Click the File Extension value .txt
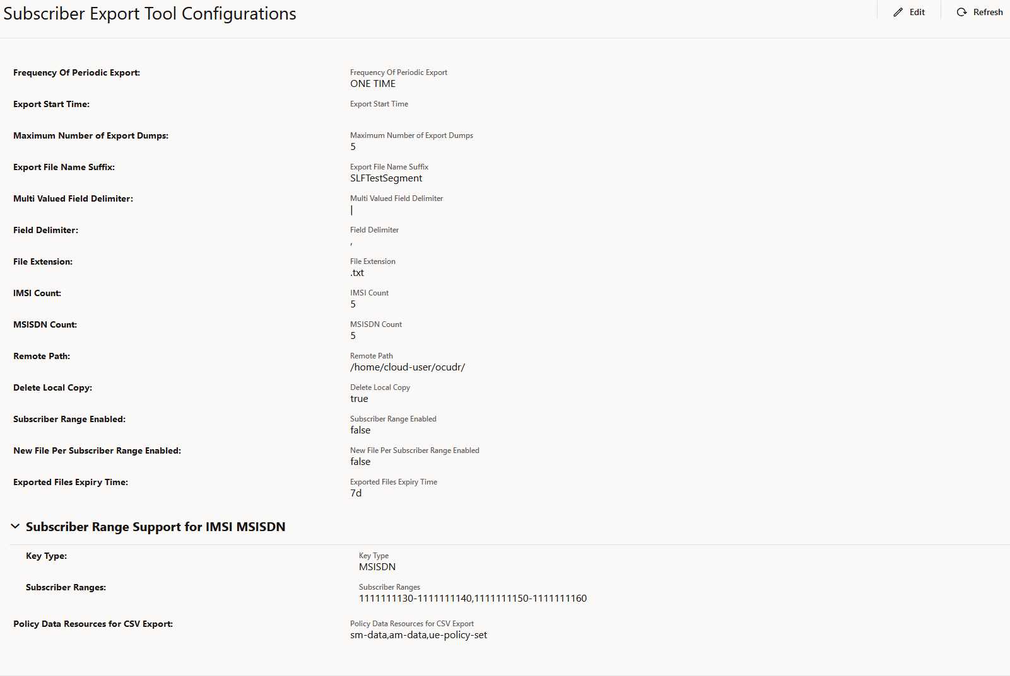 coord(357,272)
